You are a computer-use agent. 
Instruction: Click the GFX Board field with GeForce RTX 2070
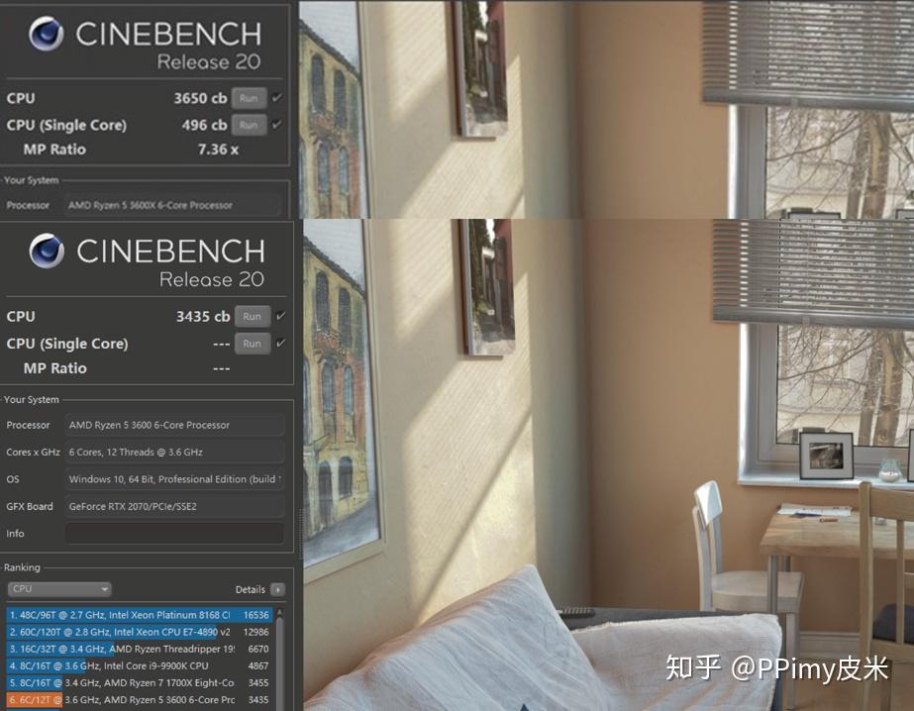coord(175,506)
